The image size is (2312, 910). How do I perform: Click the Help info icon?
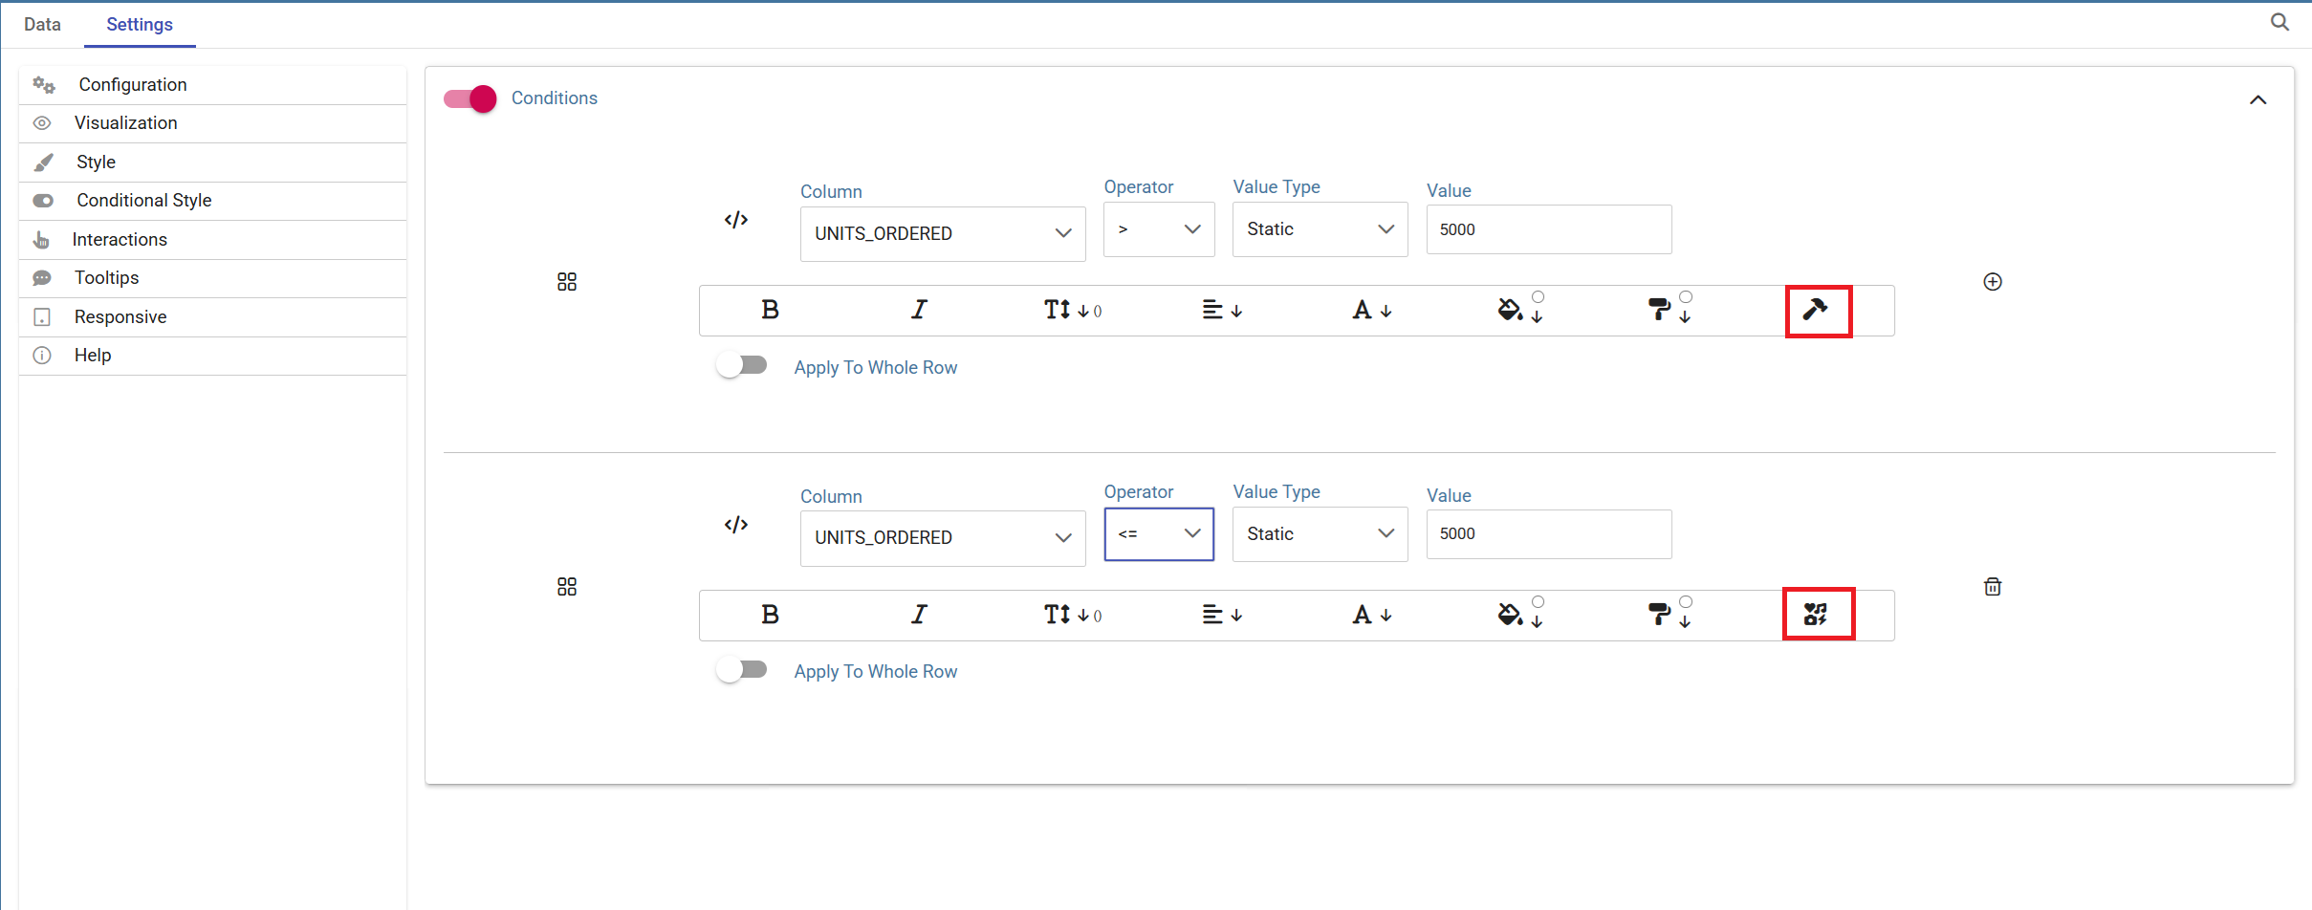click(42, 356)
